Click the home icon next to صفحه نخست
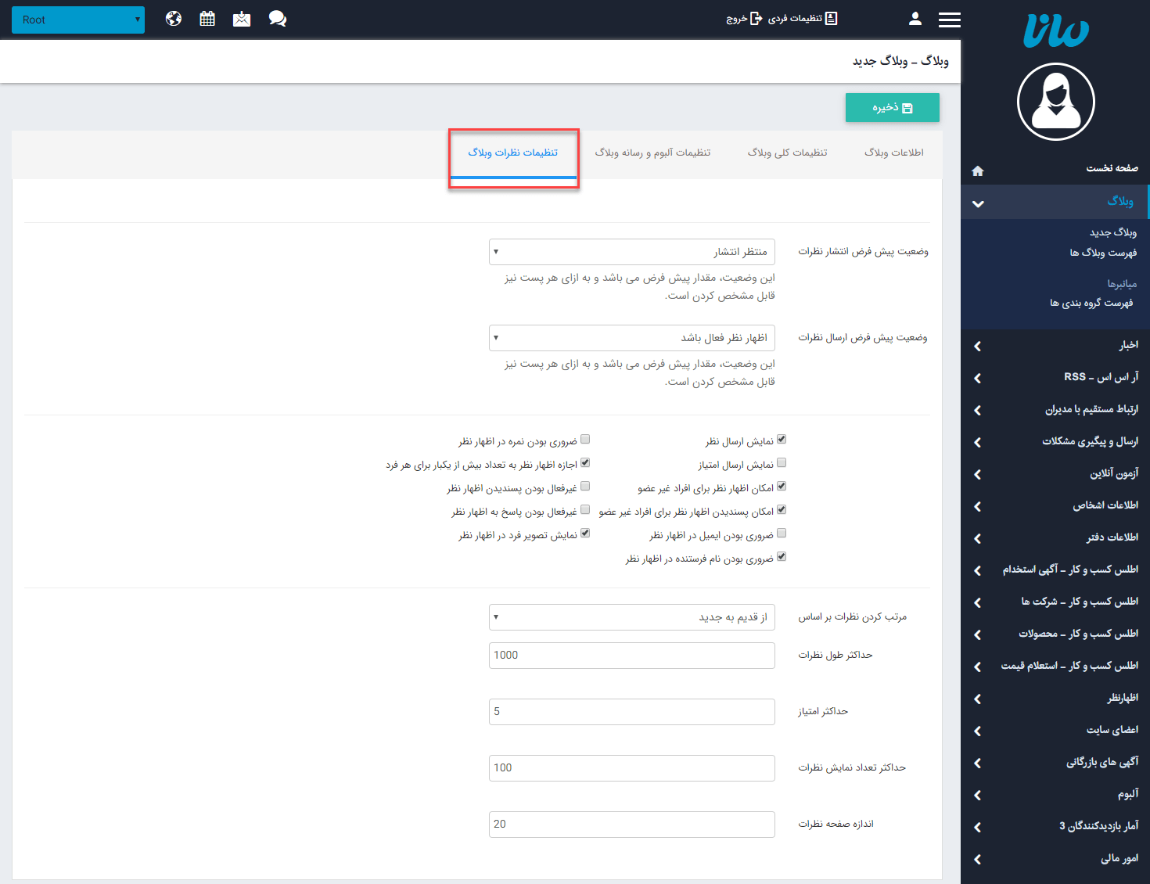This screenshot has width=1150, height=884. [x=977, y=171]
